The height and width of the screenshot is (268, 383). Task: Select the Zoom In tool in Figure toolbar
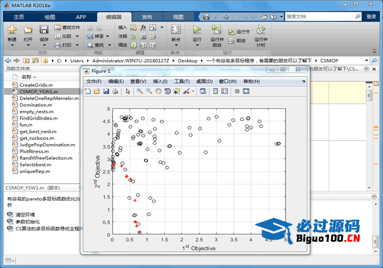click(139, 92)
